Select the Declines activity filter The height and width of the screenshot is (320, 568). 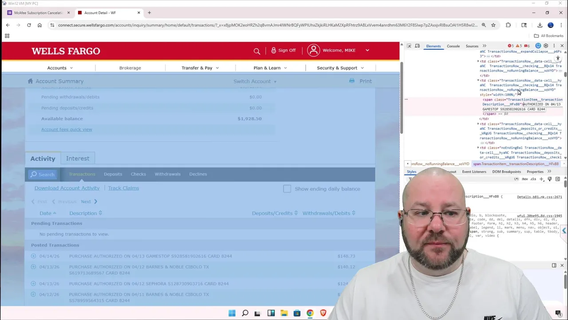point(198,174)
